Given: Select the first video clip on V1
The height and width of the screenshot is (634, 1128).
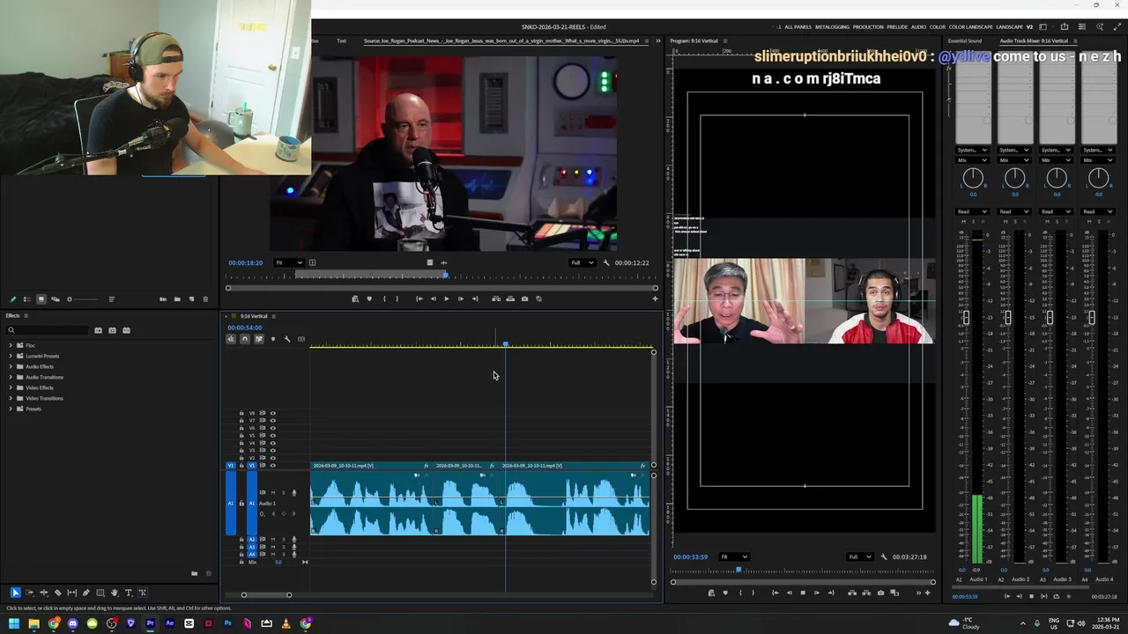Looking at the screenshot, I should pos(370,466).
